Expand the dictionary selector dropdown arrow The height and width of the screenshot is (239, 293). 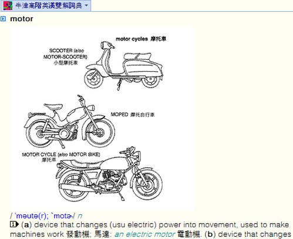point(86,6)
